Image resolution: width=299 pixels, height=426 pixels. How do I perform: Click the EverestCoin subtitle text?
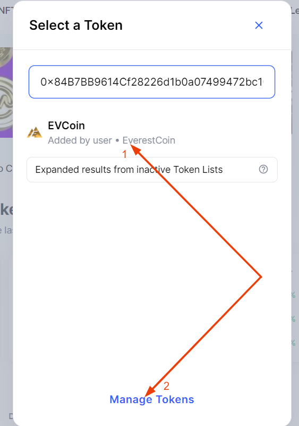pos(149,140)
